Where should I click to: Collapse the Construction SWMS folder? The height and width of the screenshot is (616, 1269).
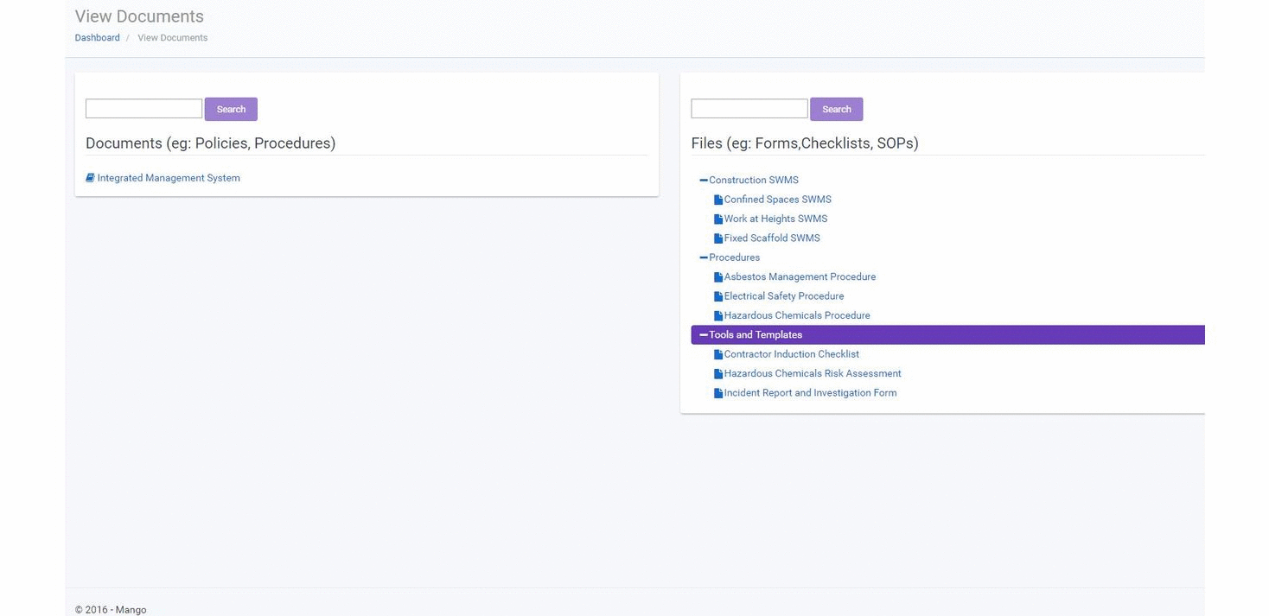(x=704, y=180)
